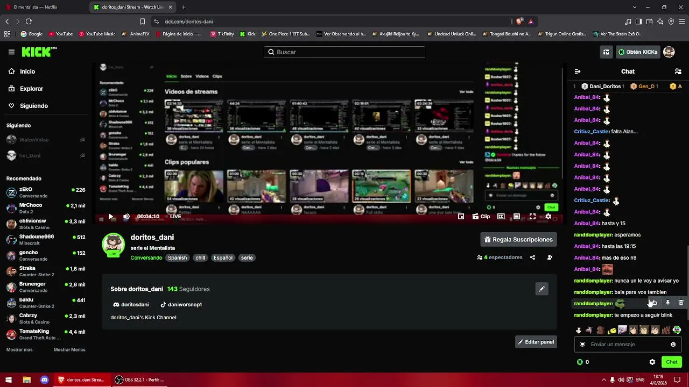
Task: Click the Brave Shields icon
Action: 519,21
